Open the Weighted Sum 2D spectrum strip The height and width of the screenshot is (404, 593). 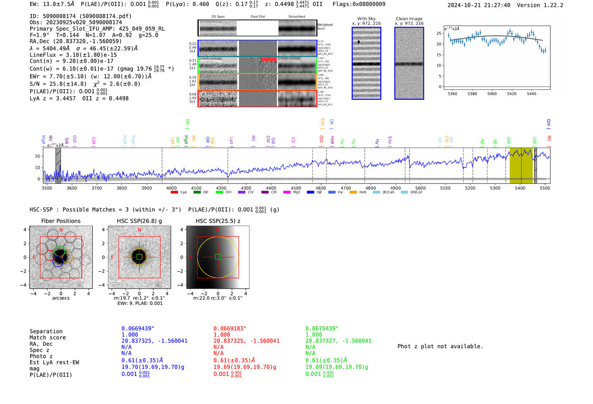point(257,28)
